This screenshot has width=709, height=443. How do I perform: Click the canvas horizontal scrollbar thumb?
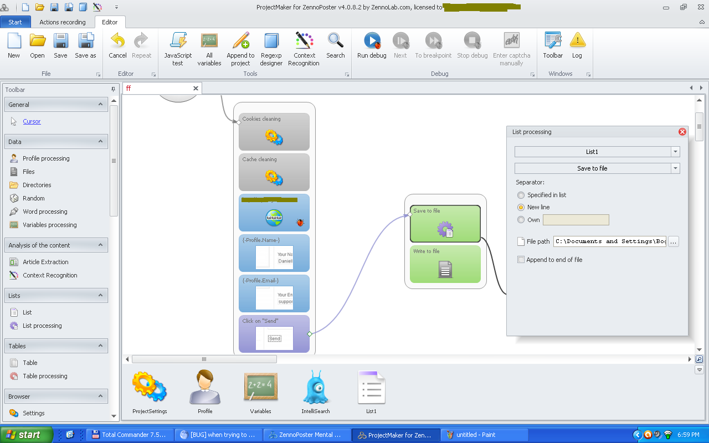coord(204,359)
